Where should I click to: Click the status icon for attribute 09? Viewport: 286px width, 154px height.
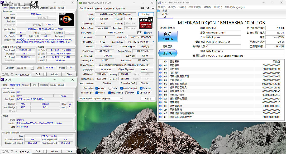pyautogui.click(x=160, y=95)
